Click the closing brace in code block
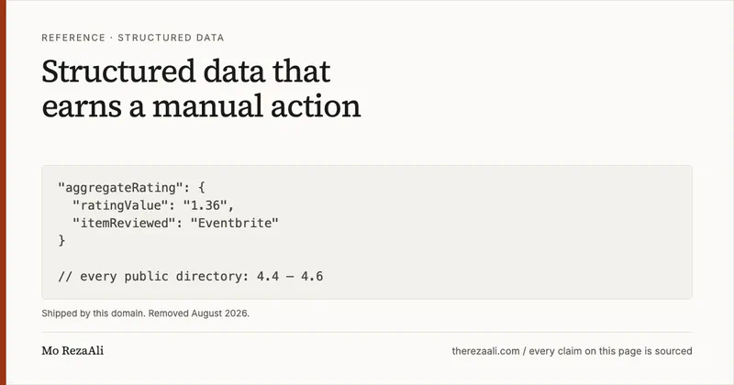 coord(61,240)
